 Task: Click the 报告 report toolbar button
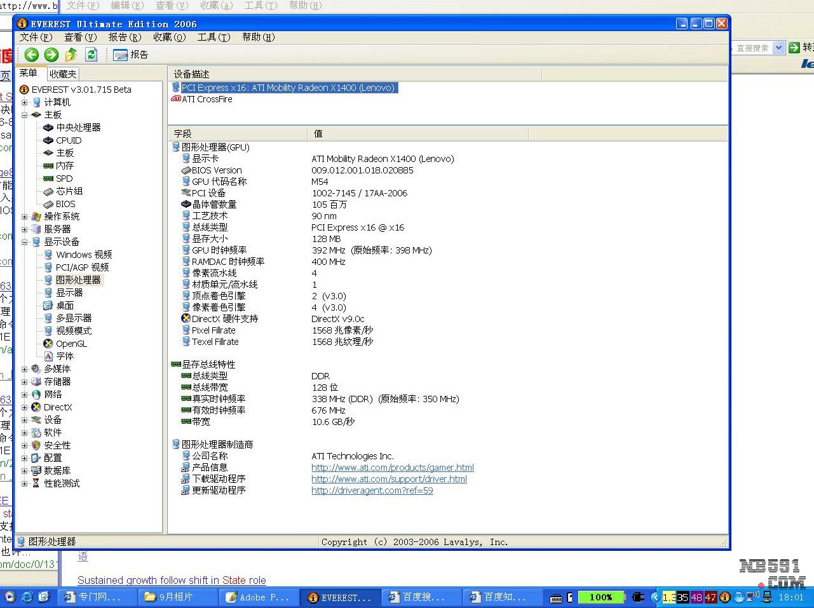[x=130, y=55]
